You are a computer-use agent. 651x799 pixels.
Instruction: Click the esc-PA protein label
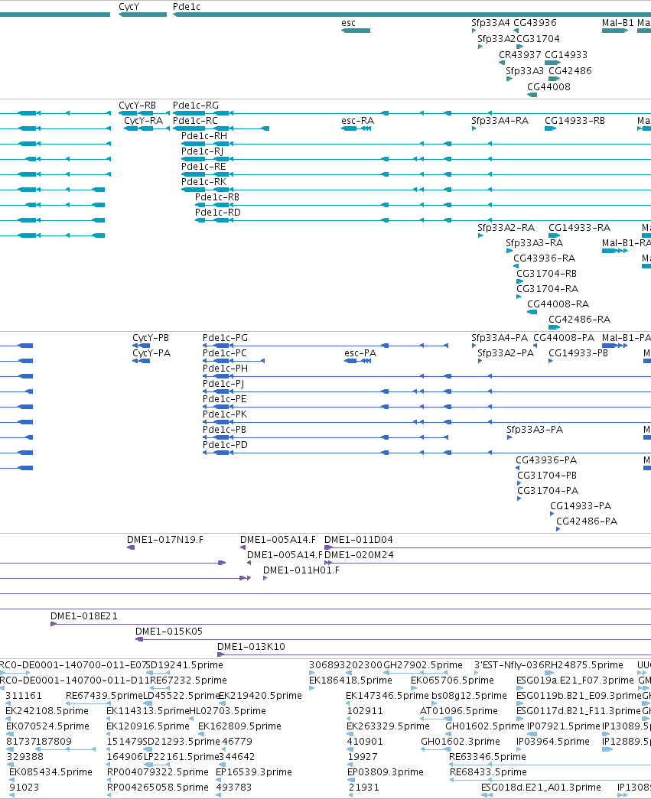click(x=360, y=353)
